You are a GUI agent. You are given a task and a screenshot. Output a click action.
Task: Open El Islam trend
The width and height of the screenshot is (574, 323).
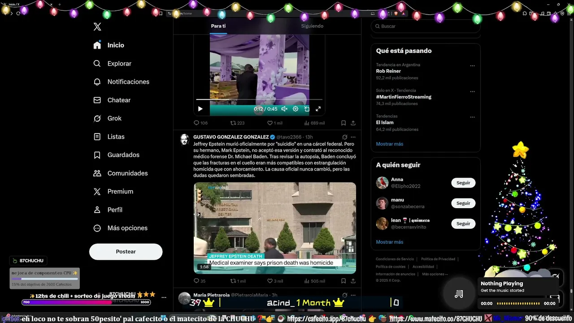click(385, 122)
